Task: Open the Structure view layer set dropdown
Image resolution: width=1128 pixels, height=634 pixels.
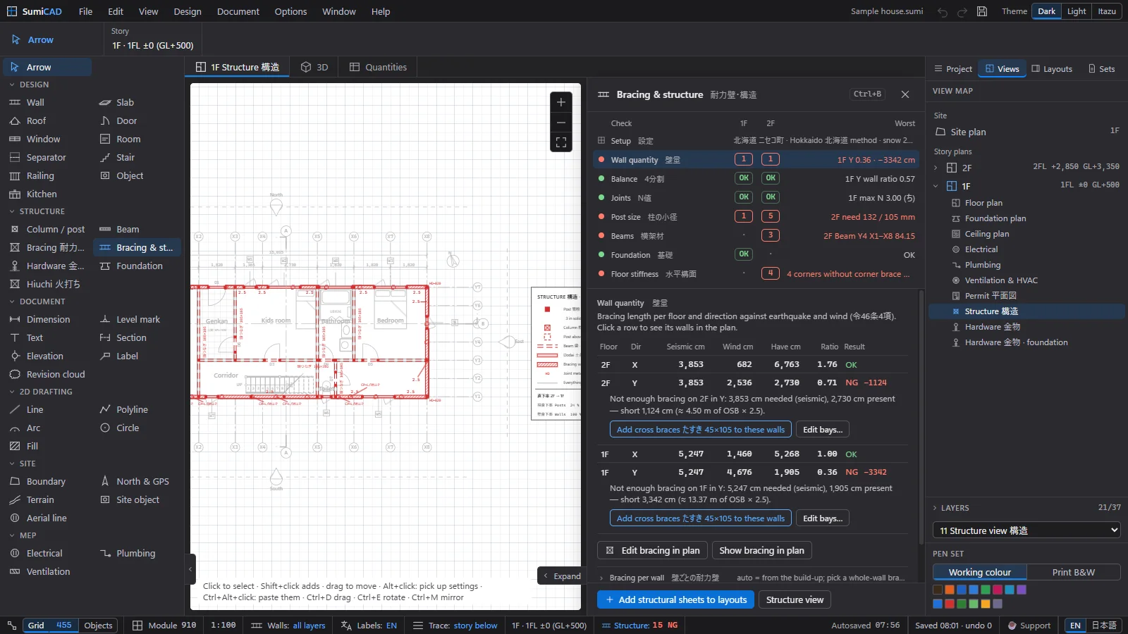Action: pyautogui.click(x=1026, y=530)
